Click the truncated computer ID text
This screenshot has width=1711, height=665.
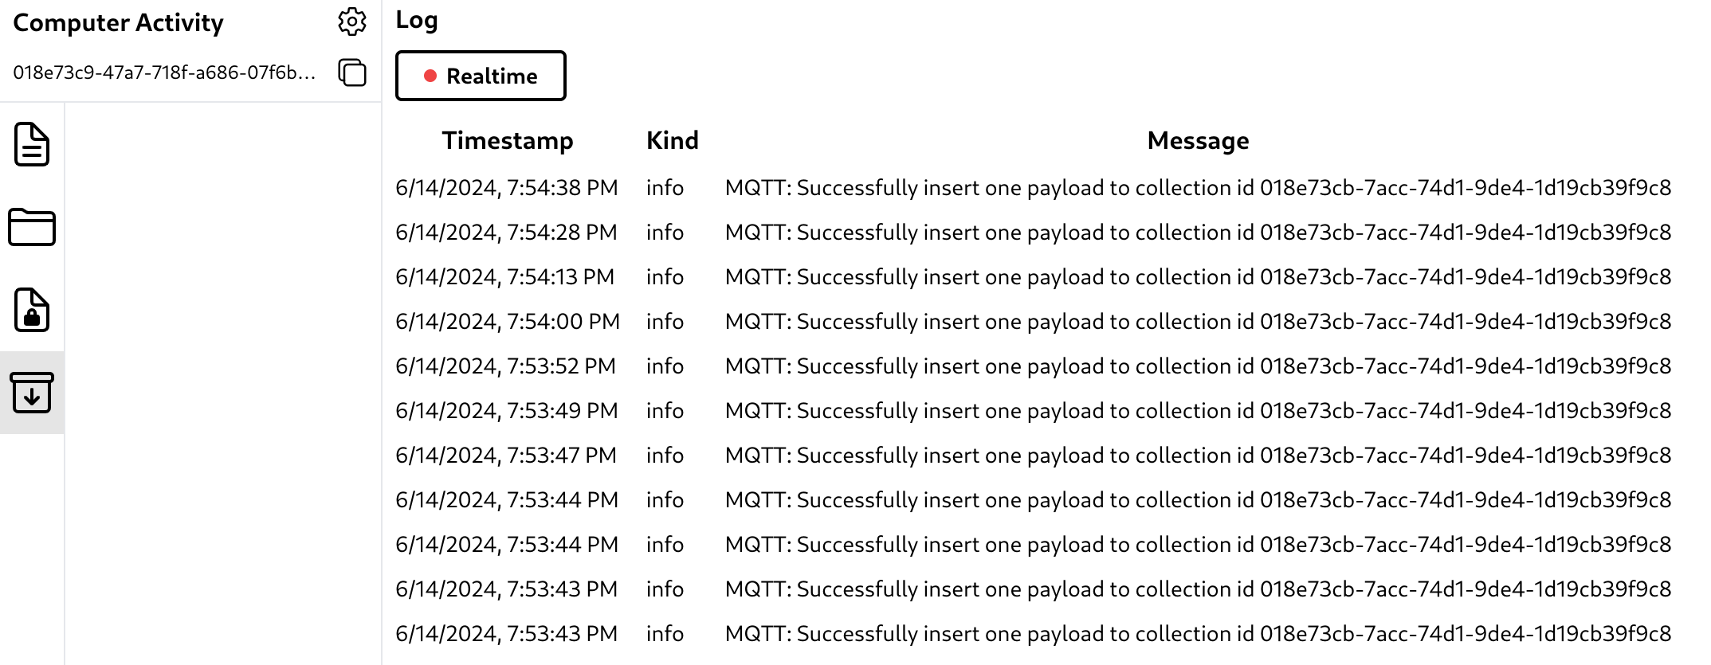click(x=164, y=72)
